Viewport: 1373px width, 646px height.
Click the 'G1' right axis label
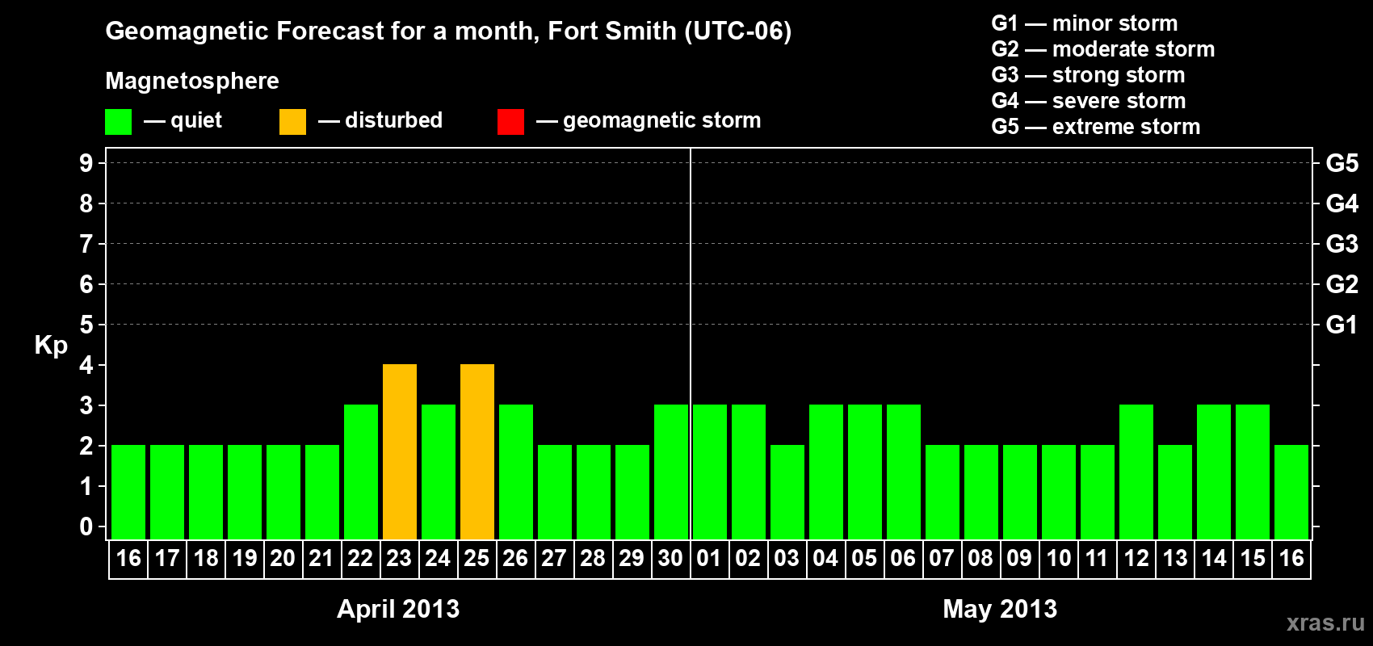(x=1342, y=325)
